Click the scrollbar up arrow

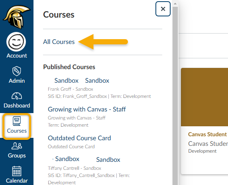click(x=175, y=4)
